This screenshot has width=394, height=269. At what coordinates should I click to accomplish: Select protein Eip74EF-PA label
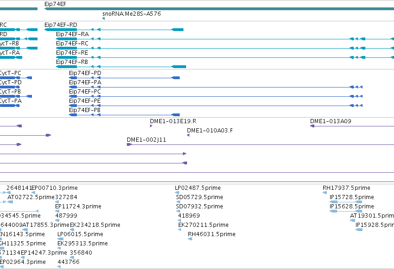(x=85, y=82)
